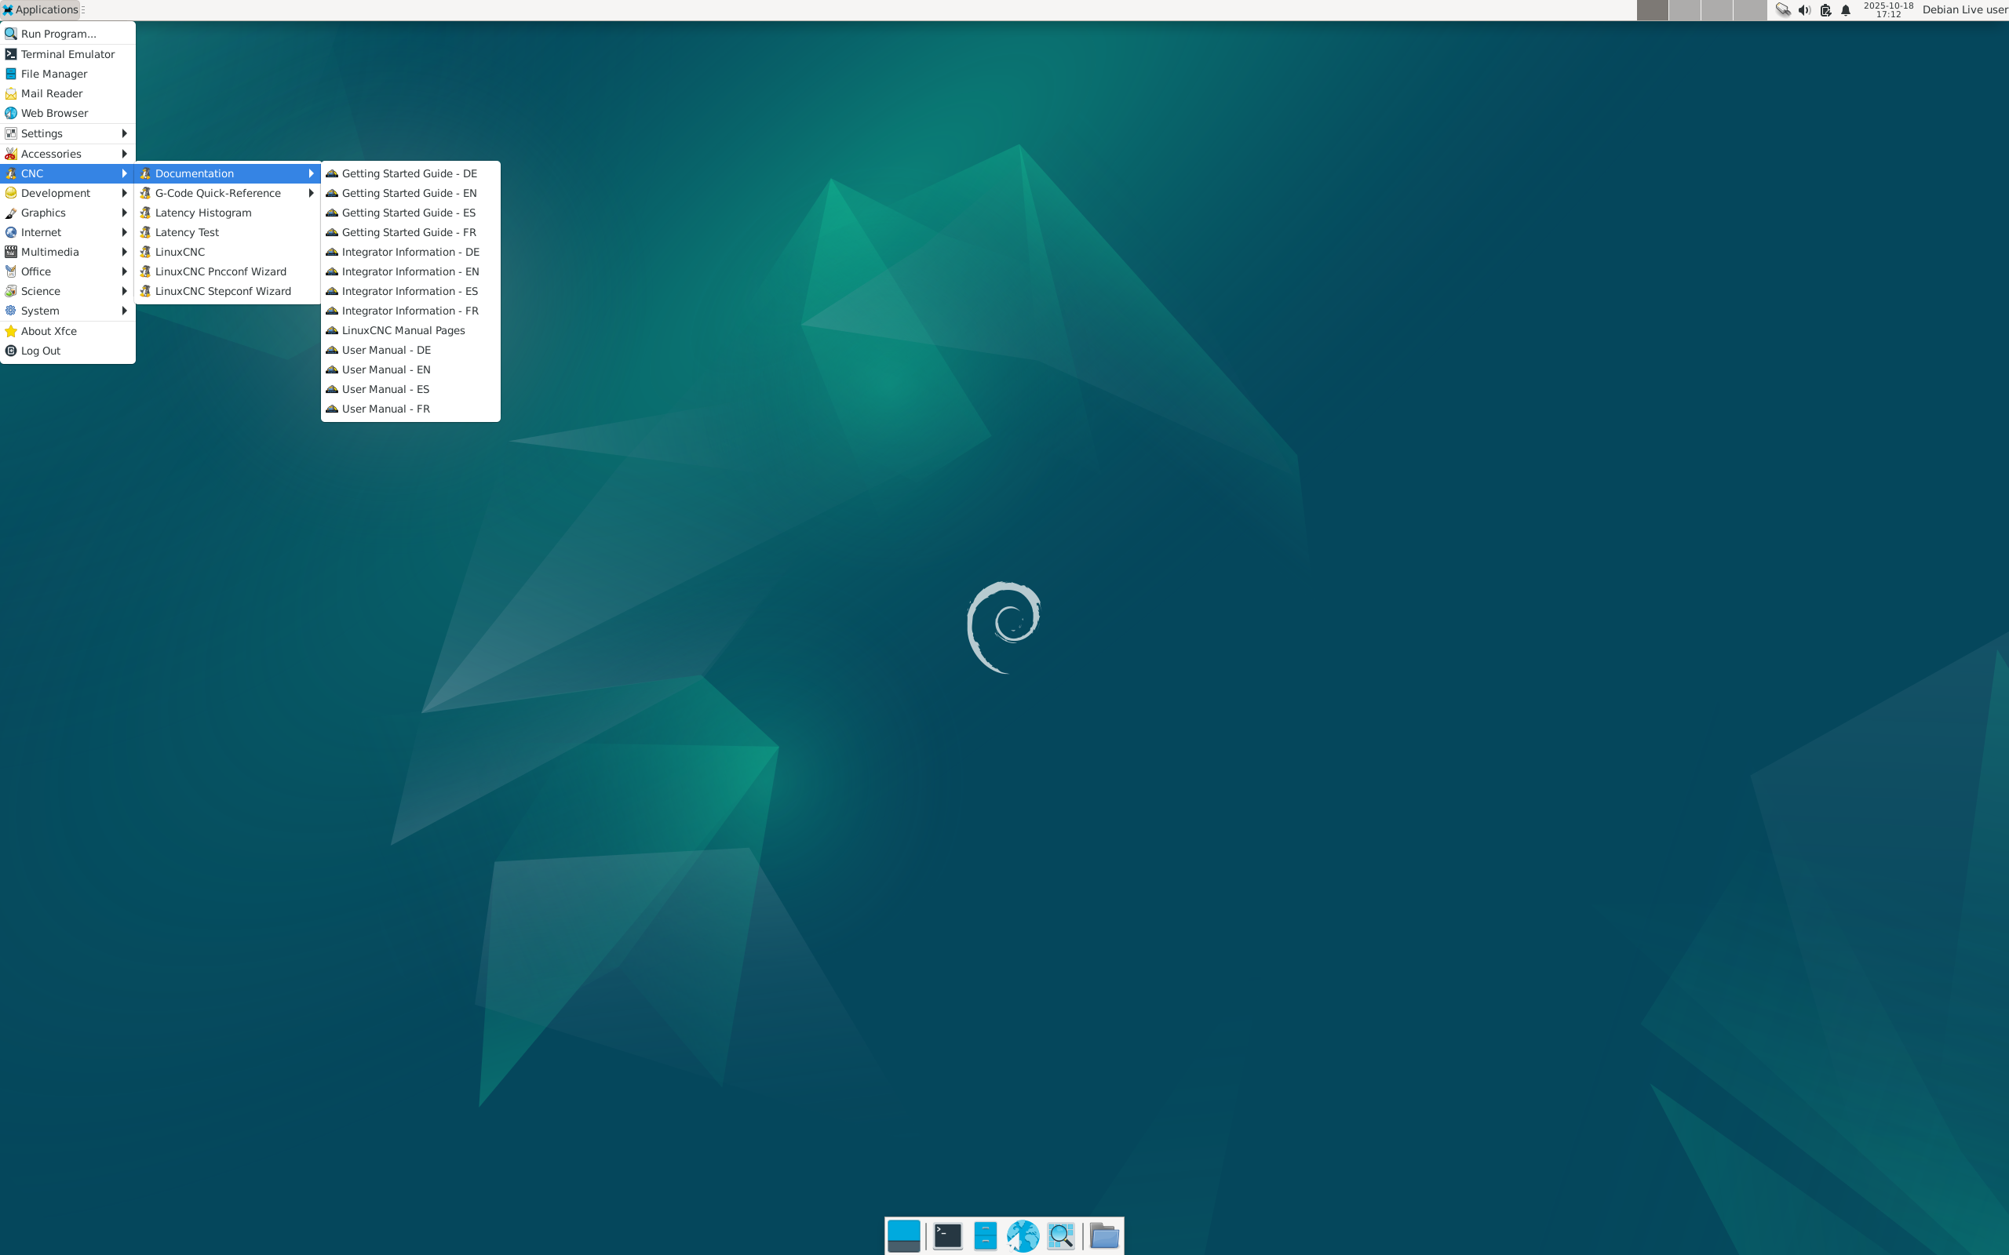The width and height of the screenshot is (2009, 1255).
Task: Open Application Finder magnifier in dock
Action: pos(1061,1236)
